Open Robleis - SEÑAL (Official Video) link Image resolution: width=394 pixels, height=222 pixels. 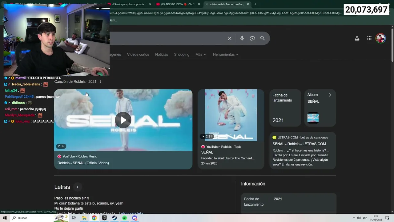point(83,163)
